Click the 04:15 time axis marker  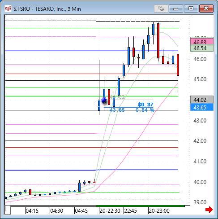(x=32, y=210)
